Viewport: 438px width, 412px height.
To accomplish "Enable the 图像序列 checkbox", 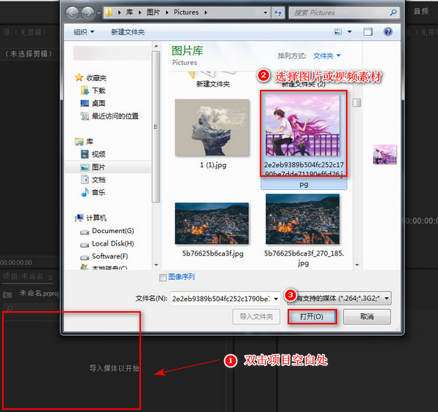I will pos(163,278).
